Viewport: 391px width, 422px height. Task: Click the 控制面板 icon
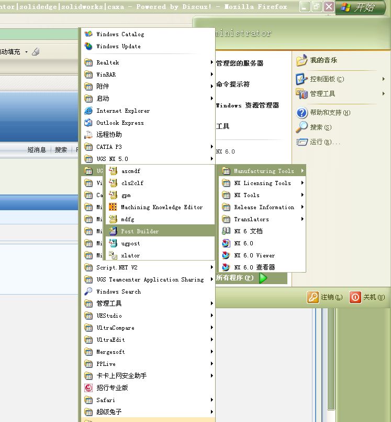[302, 79]
